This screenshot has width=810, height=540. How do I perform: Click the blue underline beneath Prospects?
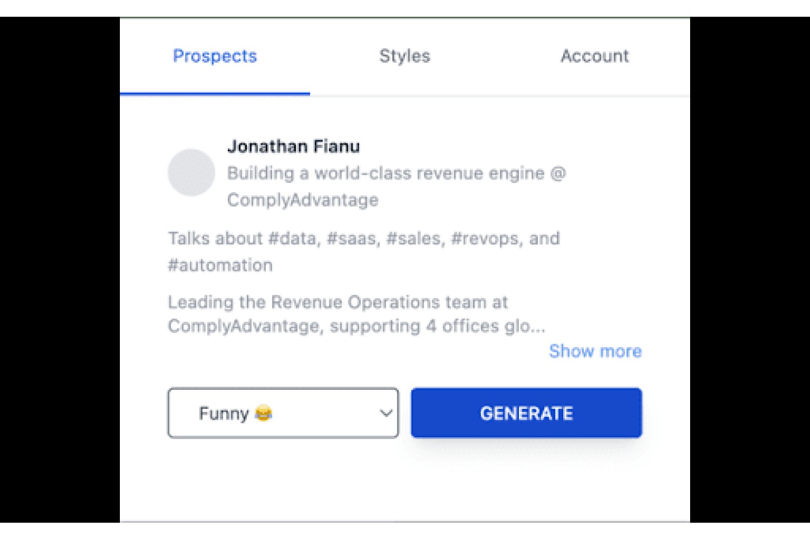pos(215,93)
